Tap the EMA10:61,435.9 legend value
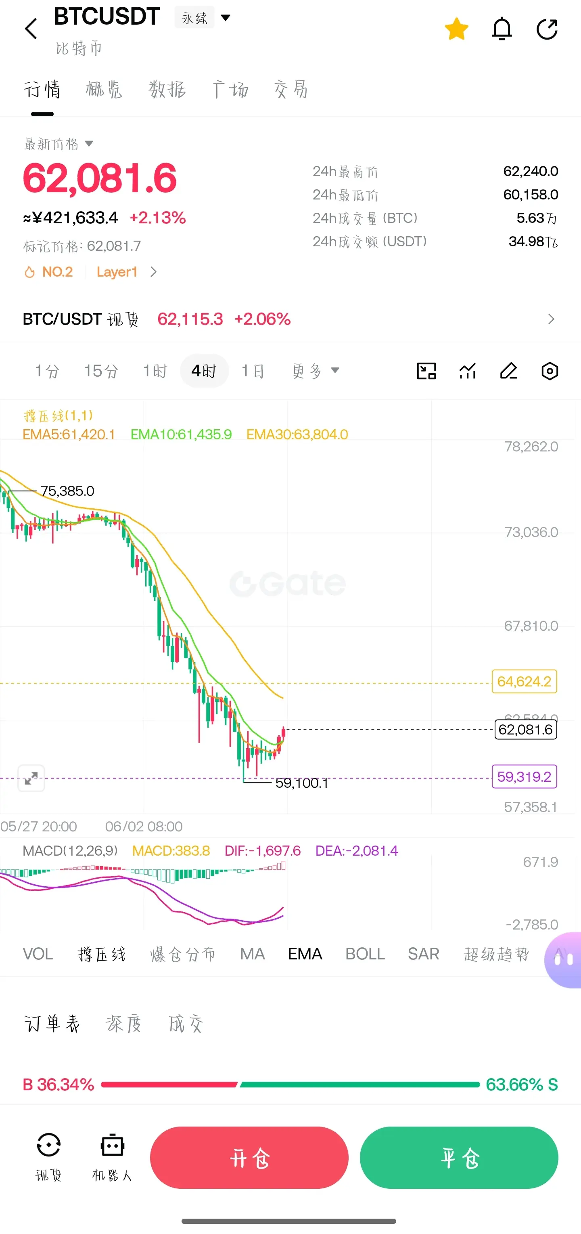Screen dimensions: 581x1234 181,434
